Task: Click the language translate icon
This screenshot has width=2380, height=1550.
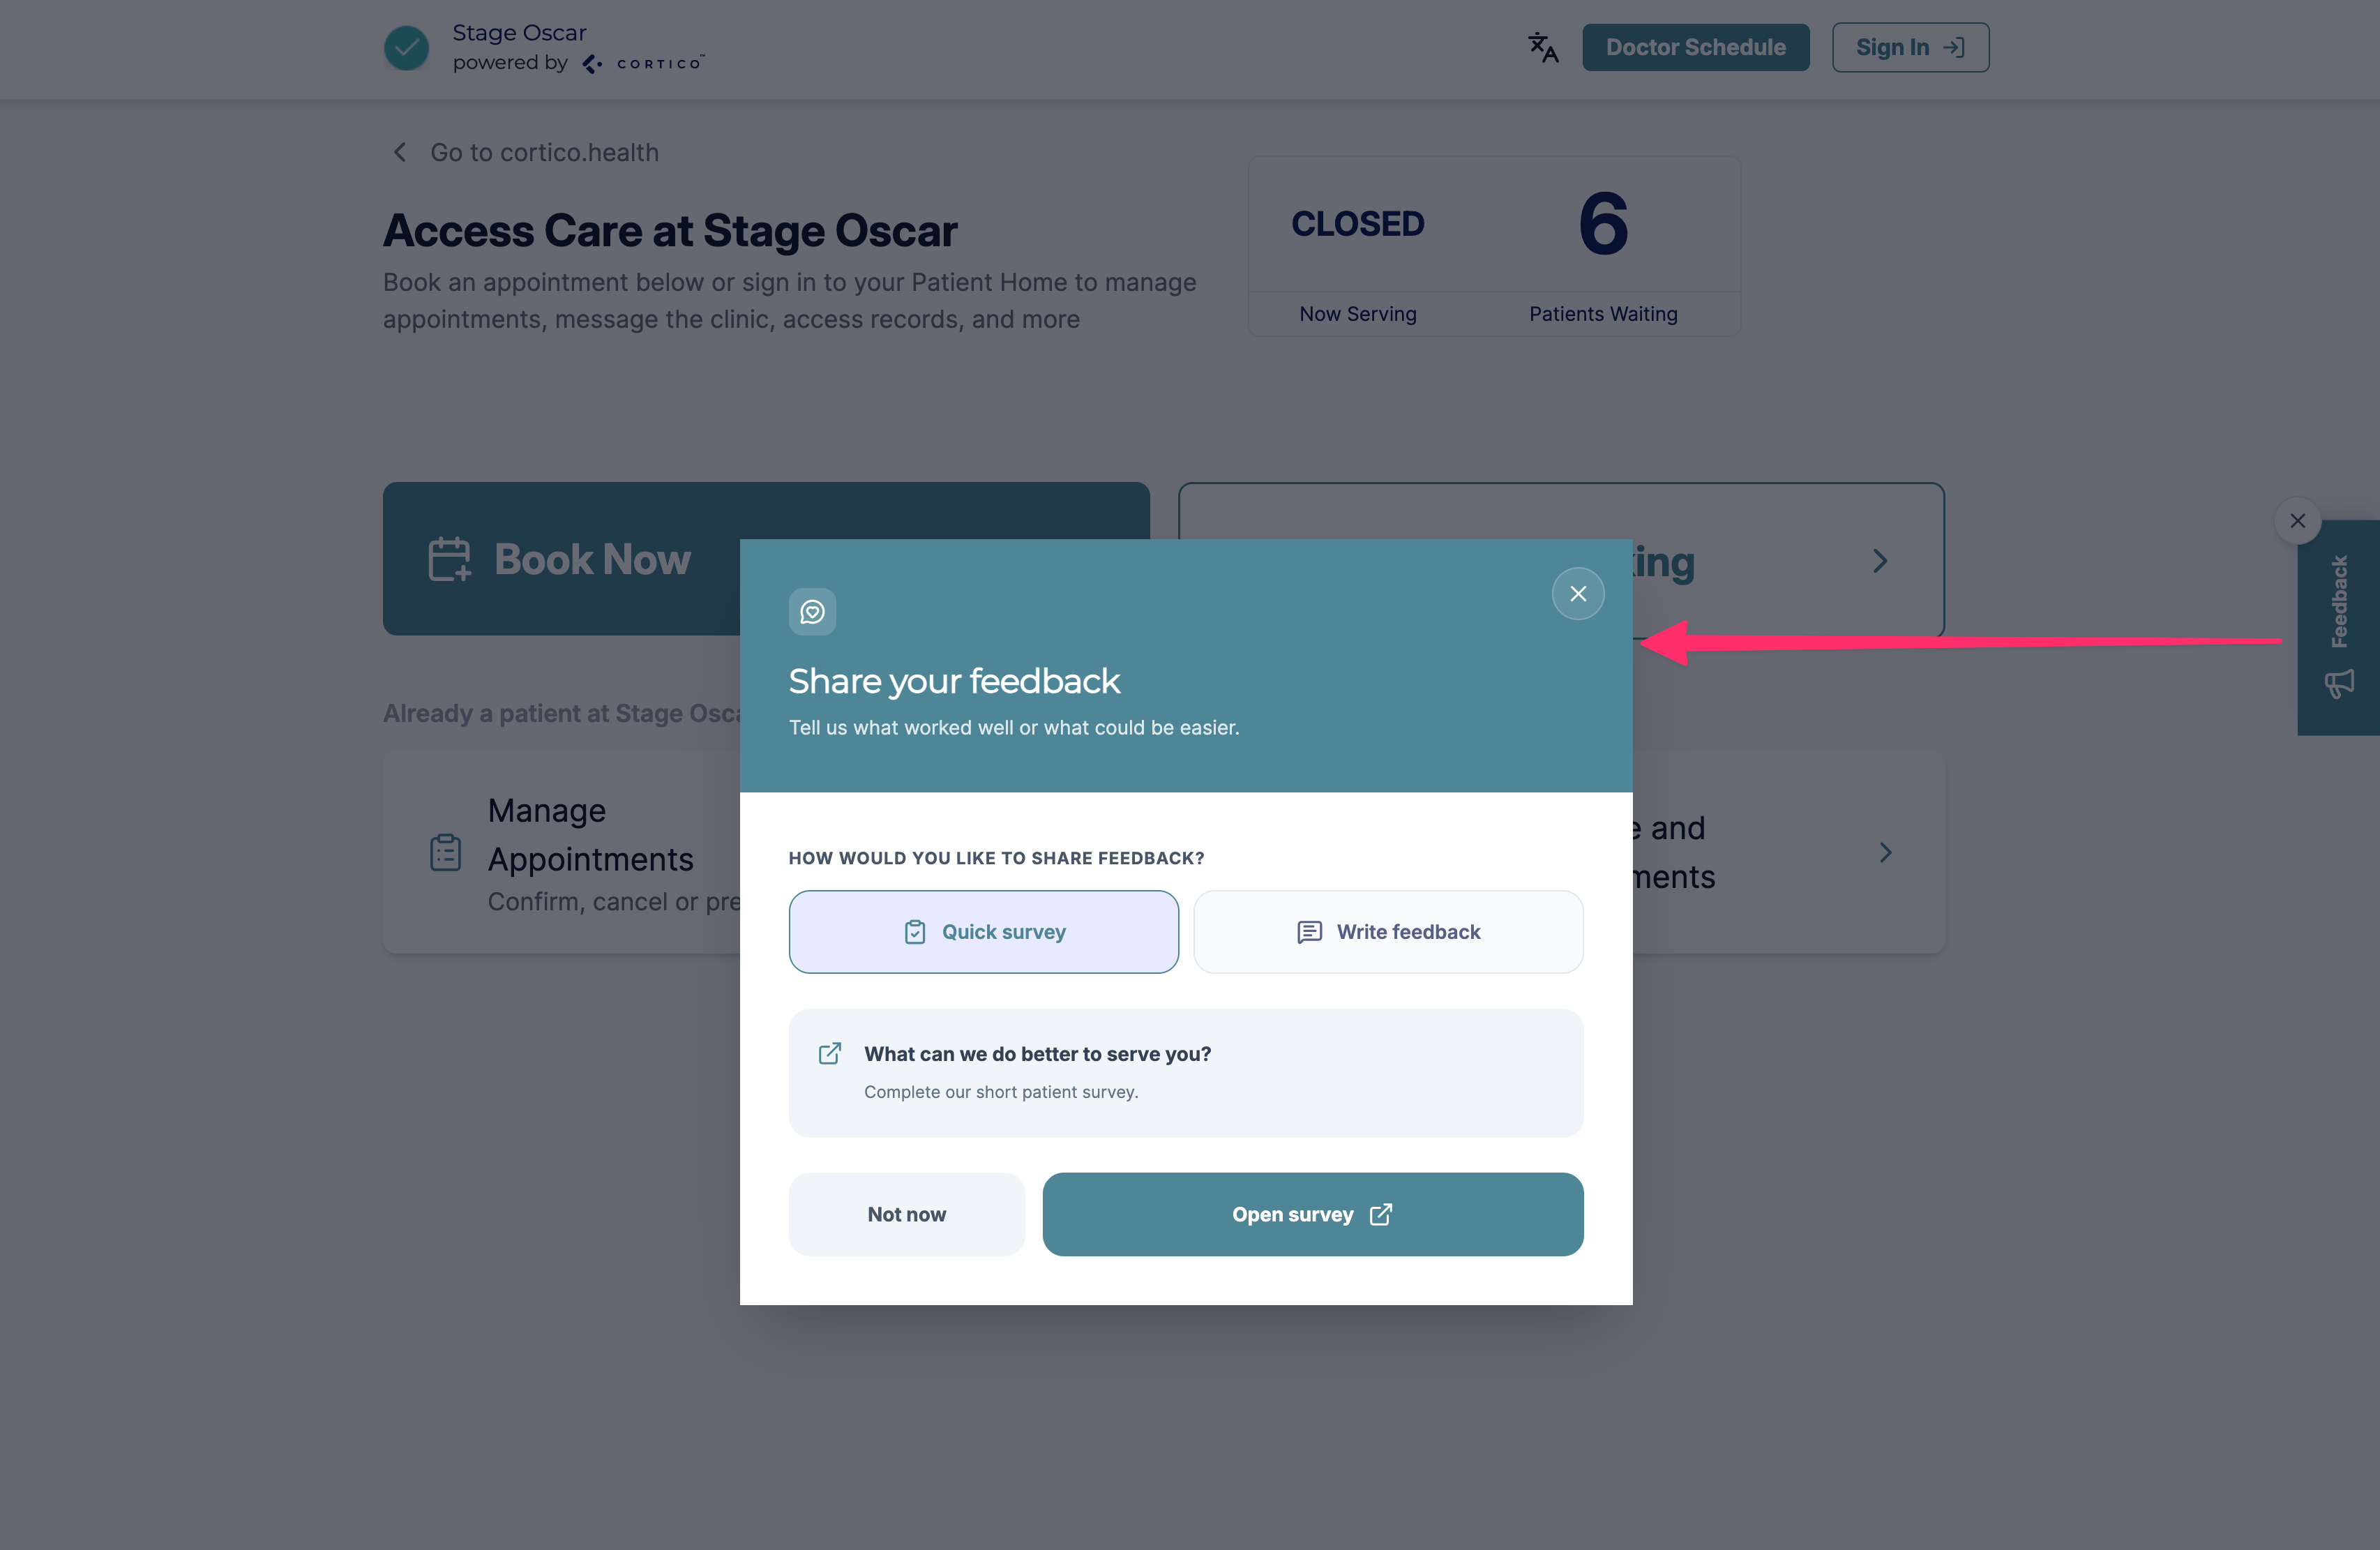Action: (1543, 47)
